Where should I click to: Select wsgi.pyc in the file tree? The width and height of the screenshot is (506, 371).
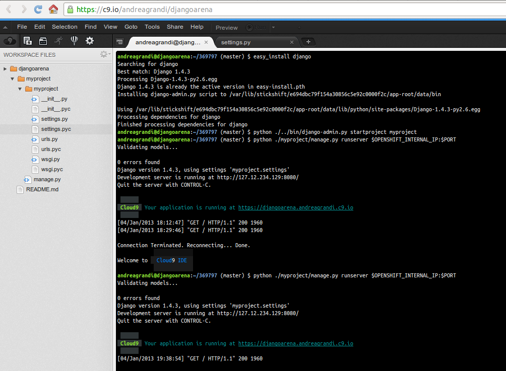52,169
